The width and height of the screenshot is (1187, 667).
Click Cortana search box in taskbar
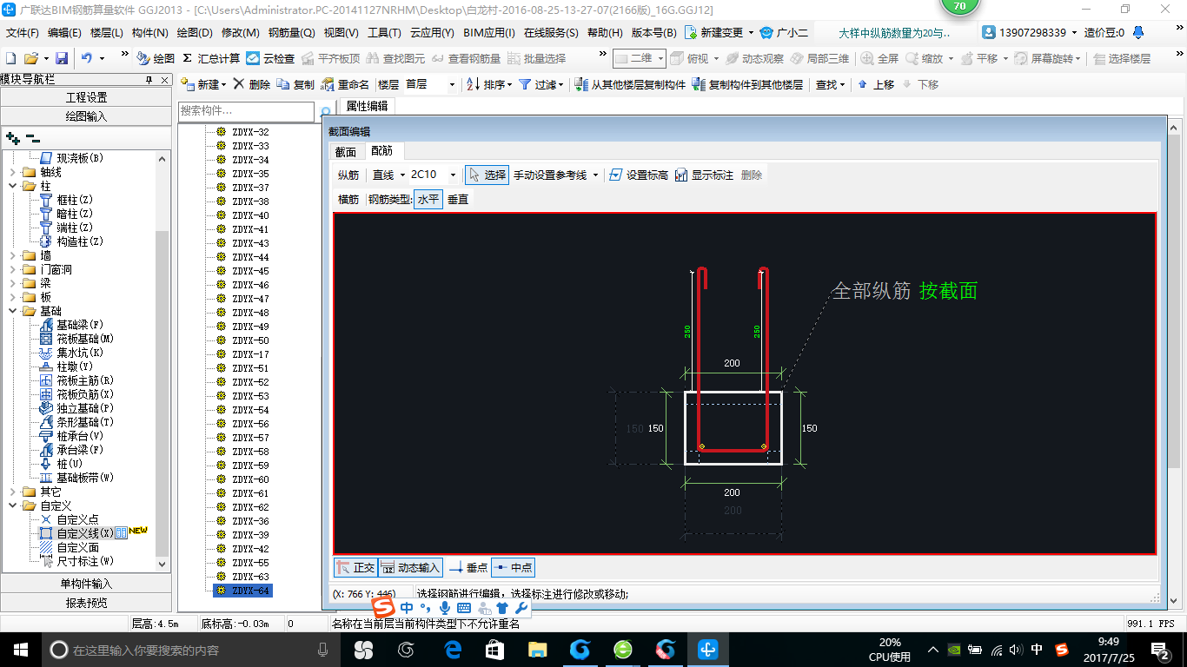191,650
